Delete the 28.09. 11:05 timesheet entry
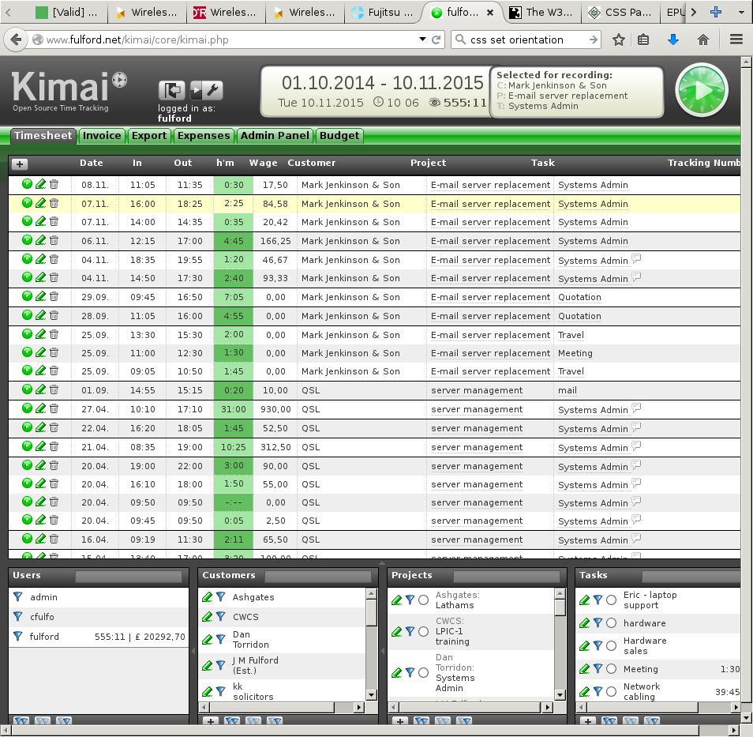This screenshot has height=737, width=753. (x=54, y=315)
